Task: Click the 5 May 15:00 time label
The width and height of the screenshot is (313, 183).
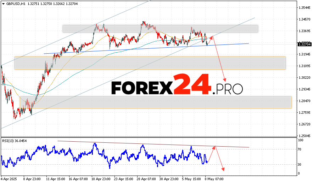Action: click(x=191, y=179)
